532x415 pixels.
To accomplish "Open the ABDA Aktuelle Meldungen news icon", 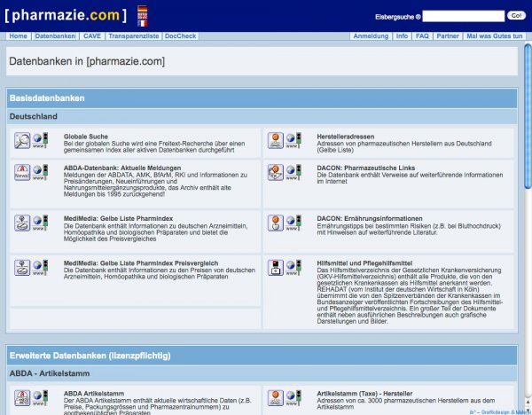I will pyautogui.click(x=22, y=172).
